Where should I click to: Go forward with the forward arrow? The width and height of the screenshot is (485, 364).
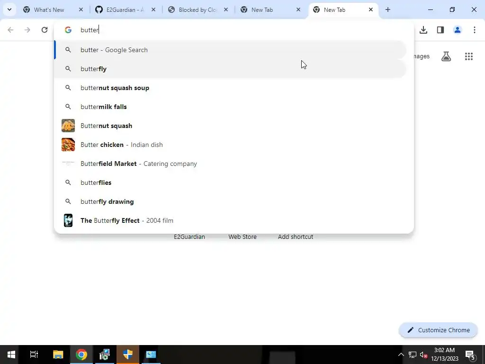tap(27, 30)
